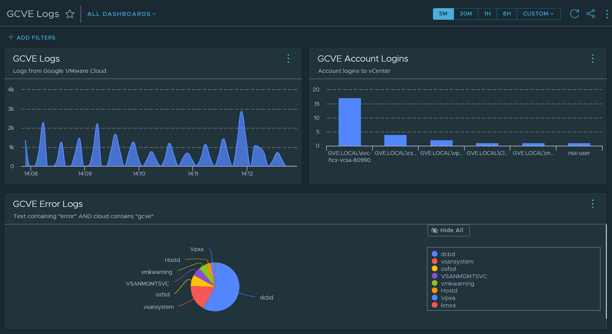Click the Hide All legend button
Screen dimensions: 612x334
pos(449,231)
